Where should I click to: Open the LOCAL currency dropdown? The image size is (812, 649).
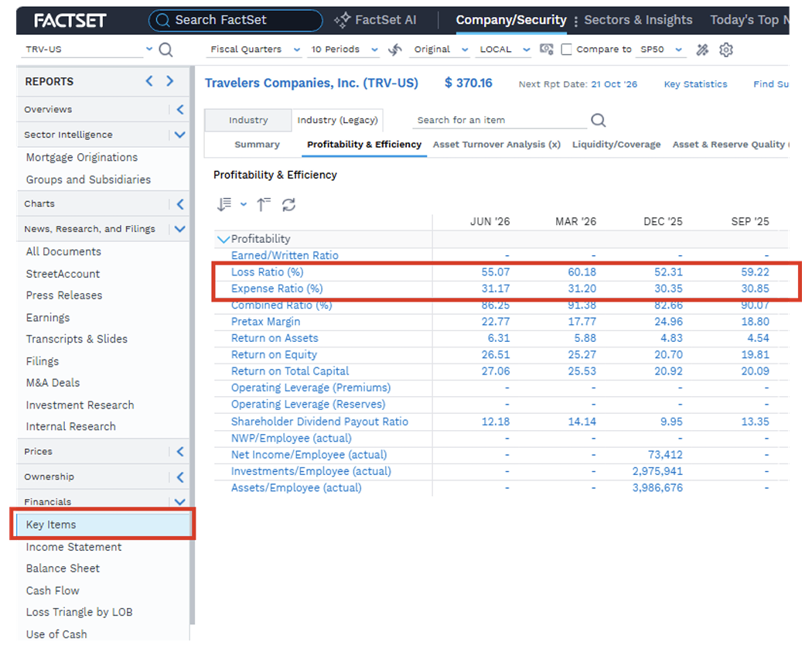504,50
